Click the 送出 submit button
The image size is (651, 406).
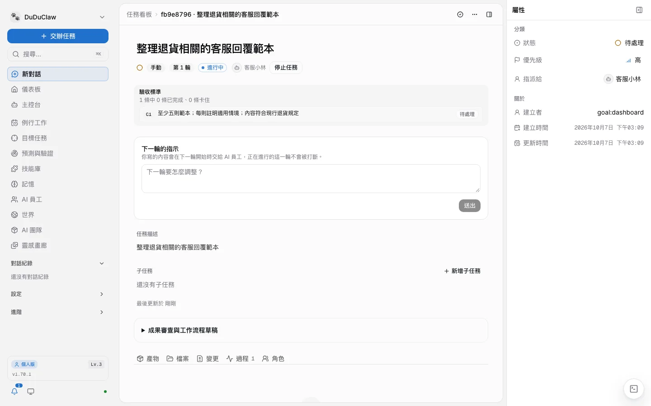click(x=470, y=206)
